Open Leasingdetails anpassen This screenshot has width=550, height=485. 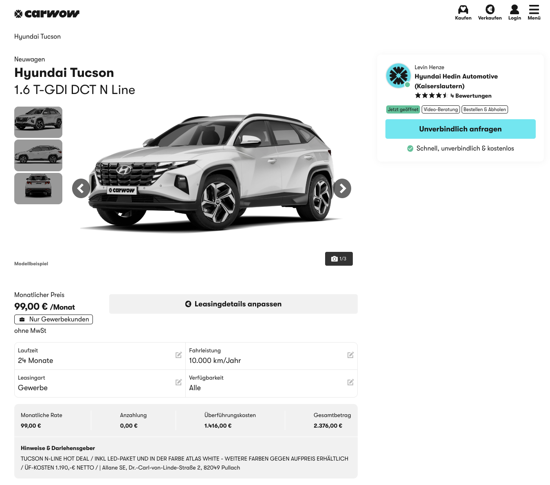(233, 304)
